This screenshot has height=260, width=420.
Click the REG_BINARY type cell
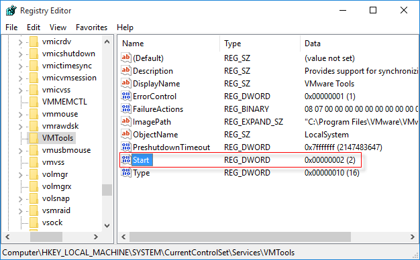click(246, 109)
